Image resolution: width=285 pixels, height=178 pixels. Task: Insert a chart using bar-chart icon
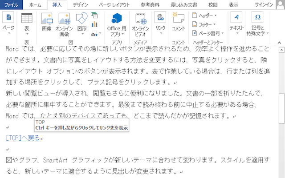94,24
